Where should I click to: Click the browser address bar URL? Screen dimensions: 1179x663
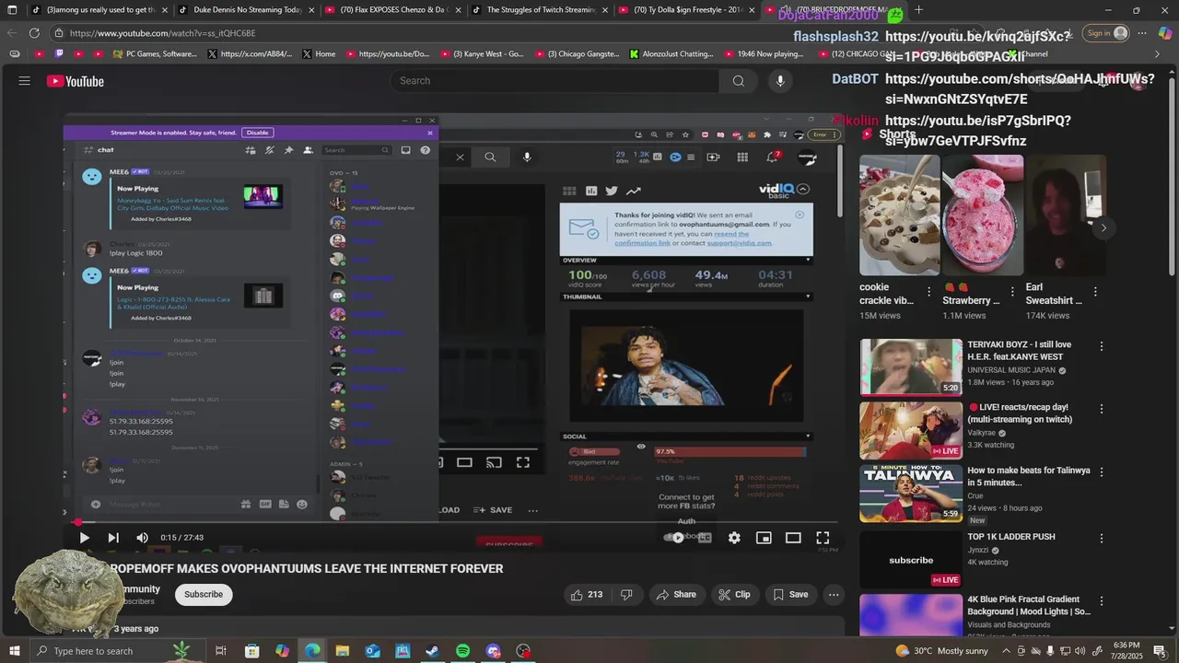162,33
